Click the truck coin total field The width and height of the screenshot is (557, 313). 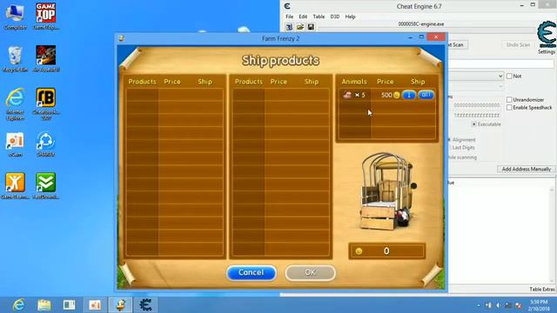(x=386, y=251)
